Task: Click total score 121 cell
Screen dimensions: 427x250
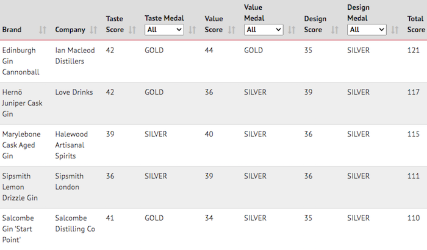Action: [413, 50]
